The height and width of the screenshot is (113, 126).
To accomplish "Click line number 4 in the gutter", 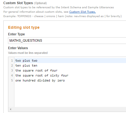I will [x=12, y=75].
